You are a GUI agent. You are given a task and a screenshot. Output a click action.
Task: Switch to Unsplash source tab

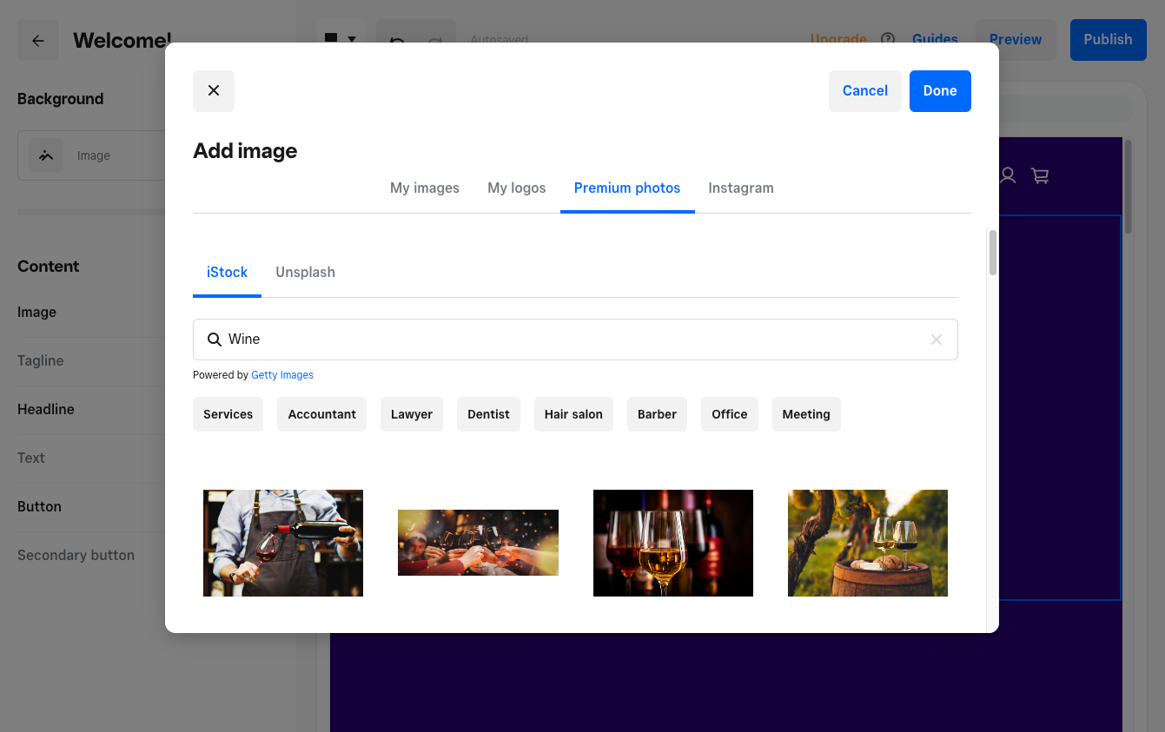[305, 272]
